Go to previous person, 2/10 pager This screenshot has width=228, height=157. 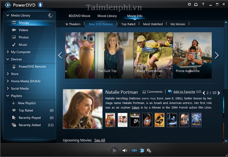(x=204, y=93)
